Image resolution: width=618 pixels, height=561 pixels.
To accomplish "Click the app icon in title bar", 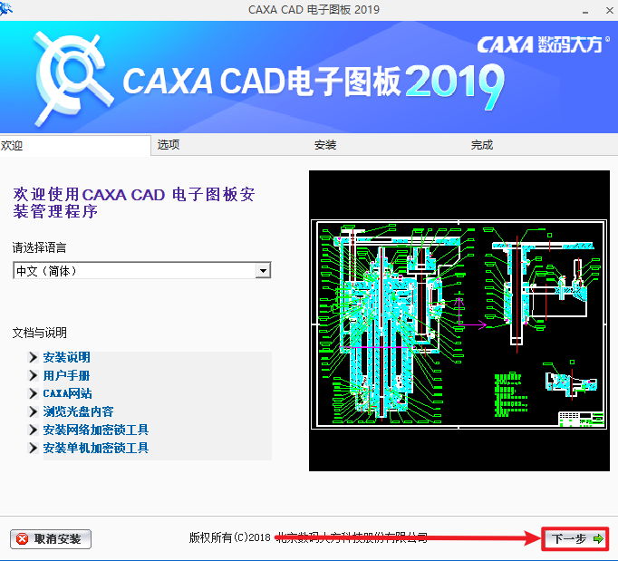I will pos(5,9).
